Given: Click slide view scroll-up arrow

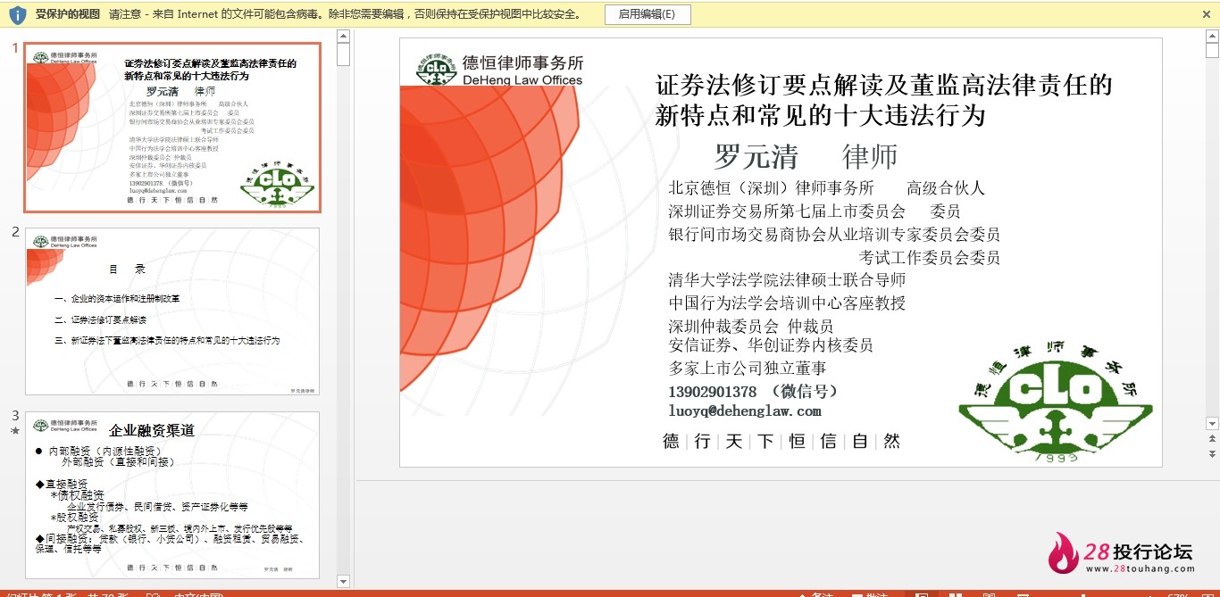Looking at the screenshot, I should pos(1212,36).
